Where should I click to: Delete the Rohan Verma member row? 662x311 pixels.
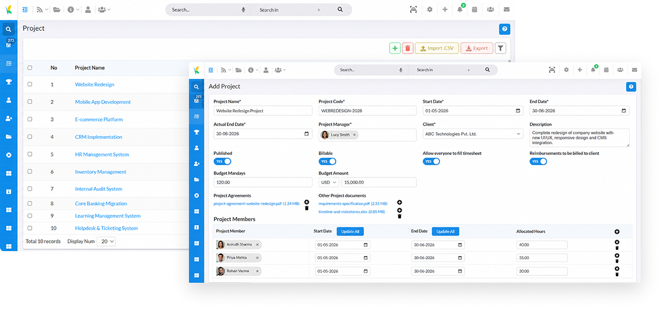617,274
